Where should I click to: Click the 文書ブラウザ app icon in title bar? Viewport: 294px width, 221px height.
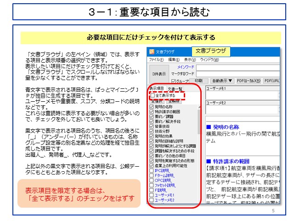point(152,52)
